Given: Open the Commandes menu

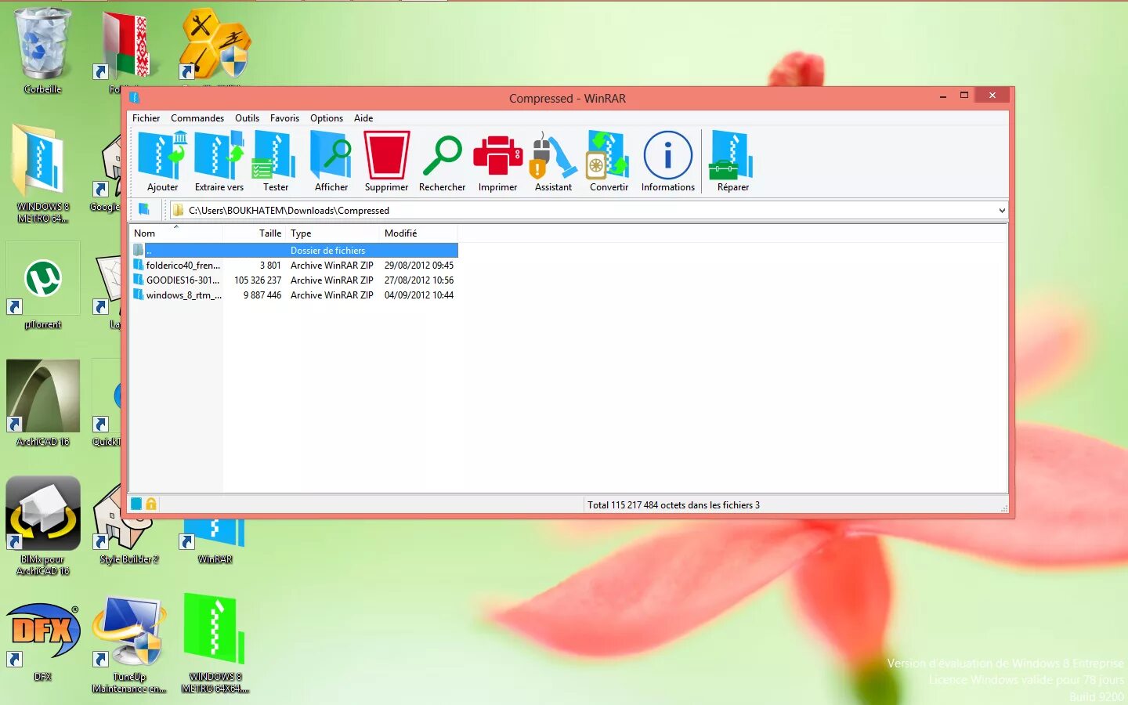Looking at the screenshot, I should pos(197,118).
